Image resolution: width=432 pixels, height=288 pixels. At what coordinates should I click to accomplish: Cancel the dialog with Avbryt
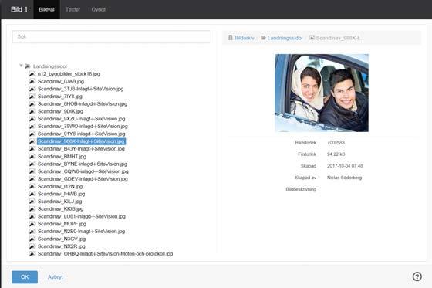(x=56, y=277)
